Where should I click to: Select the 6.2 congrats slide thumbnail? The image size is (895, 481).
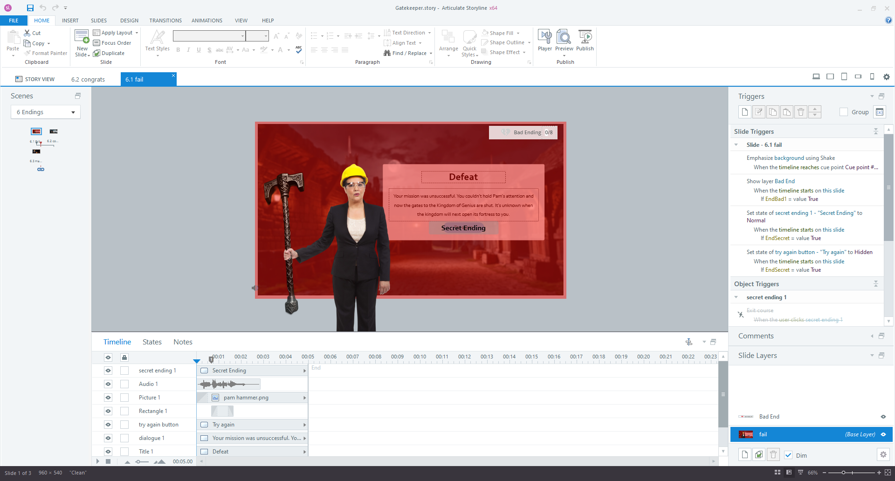tap(54, 131)
